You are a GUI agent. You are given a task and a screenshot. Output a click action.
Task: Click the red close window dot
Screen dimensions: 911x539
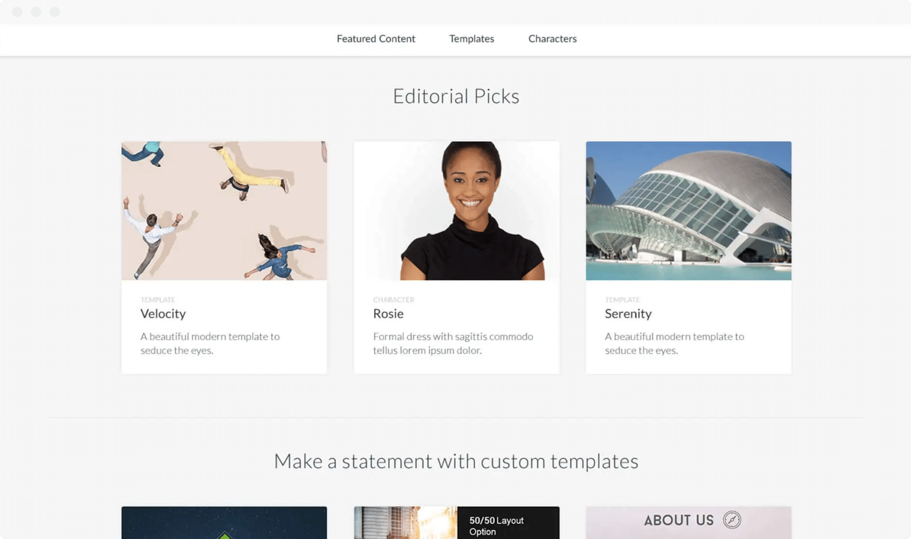tap(17, 12)
